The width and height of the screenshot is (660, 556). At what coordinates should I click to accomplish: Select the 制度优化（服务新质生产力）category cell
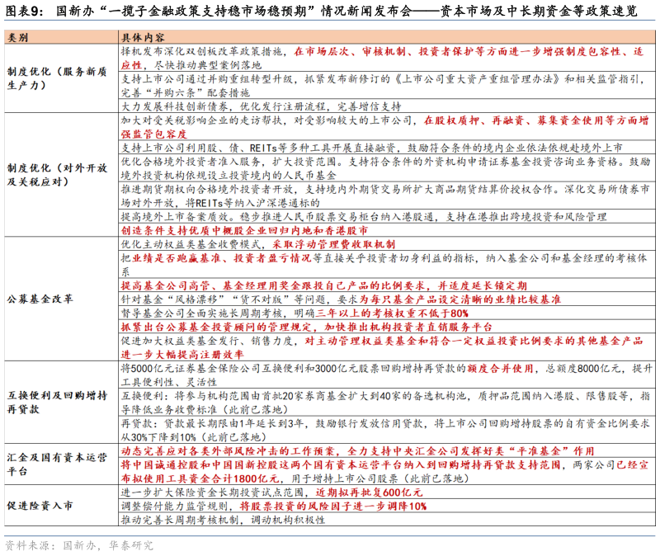tap(56, 78)
